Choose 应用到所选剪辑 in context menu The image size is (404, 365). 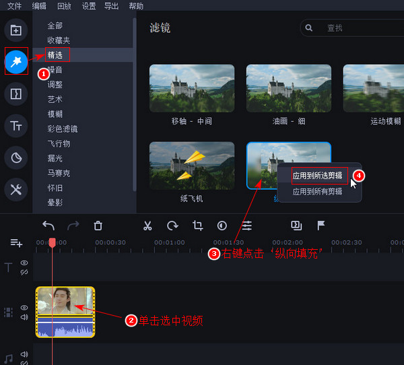click(x=319, y=176)
